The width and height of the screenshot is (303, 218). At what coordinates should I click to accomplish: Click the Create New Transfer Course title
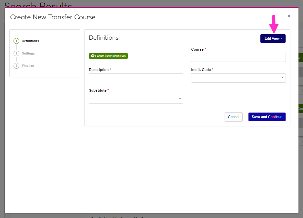coord(53,17)
